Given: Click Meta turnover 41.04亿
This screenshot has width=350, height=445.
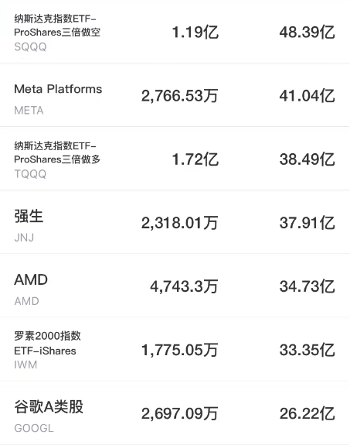Looking at the screenshot, I should pos(308,96).
